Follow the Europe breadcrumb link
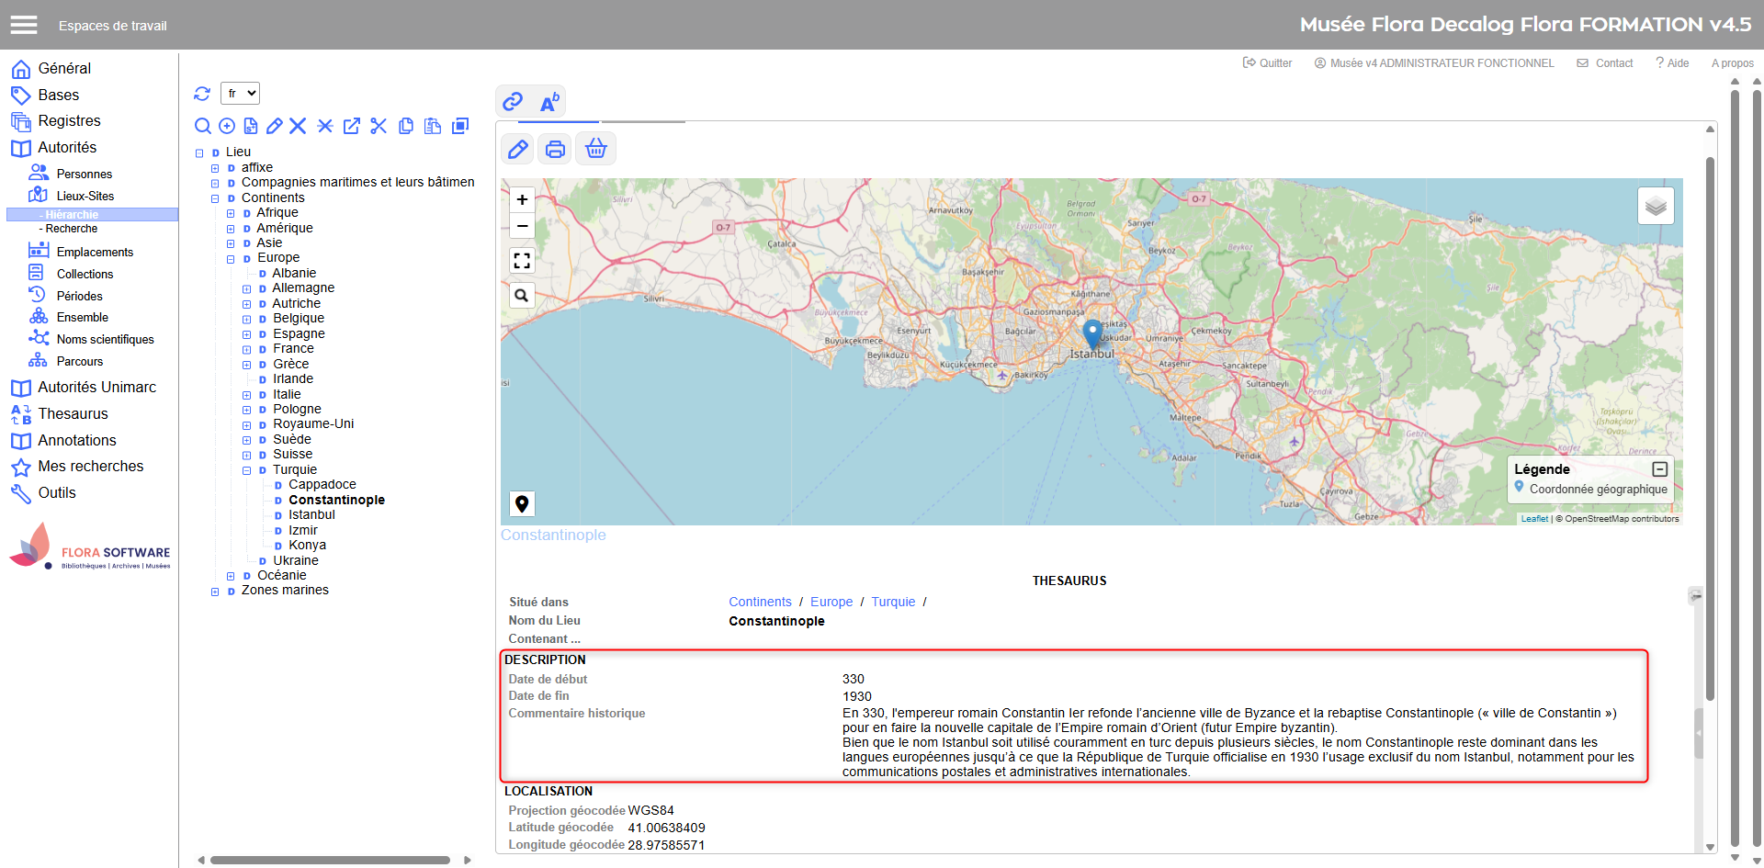 tap(831, 603)
